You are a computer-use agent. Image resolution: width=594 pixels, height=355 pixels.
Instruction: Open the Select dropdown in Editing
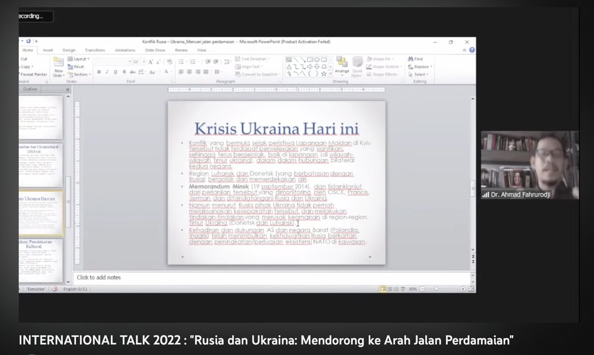click(x=417, y=75)
